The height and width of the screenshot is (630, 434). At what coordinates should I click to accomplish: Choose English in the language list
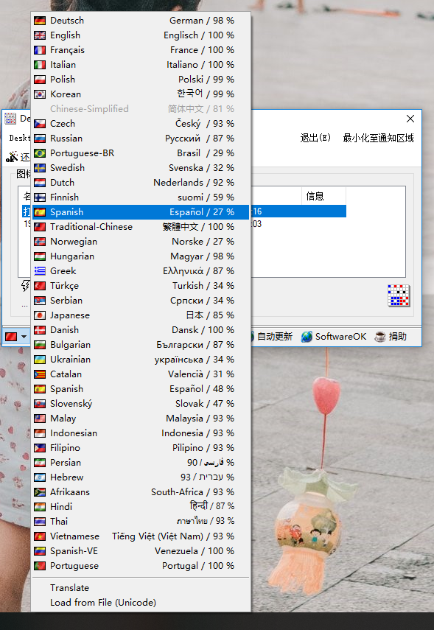point(140,35)
